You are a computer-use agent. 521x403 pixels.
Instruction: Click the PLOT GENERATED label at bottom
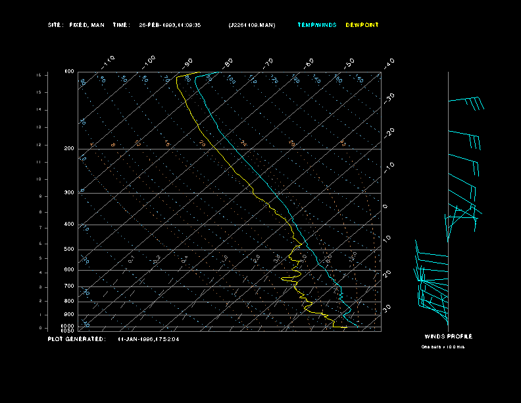point(76,339)
